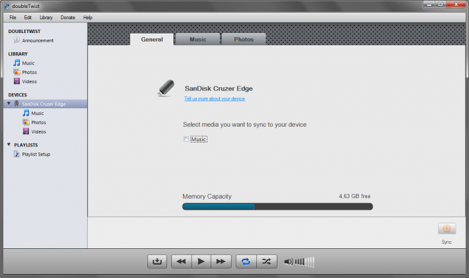Switch to the Music tab

click(x=198, y=40)
